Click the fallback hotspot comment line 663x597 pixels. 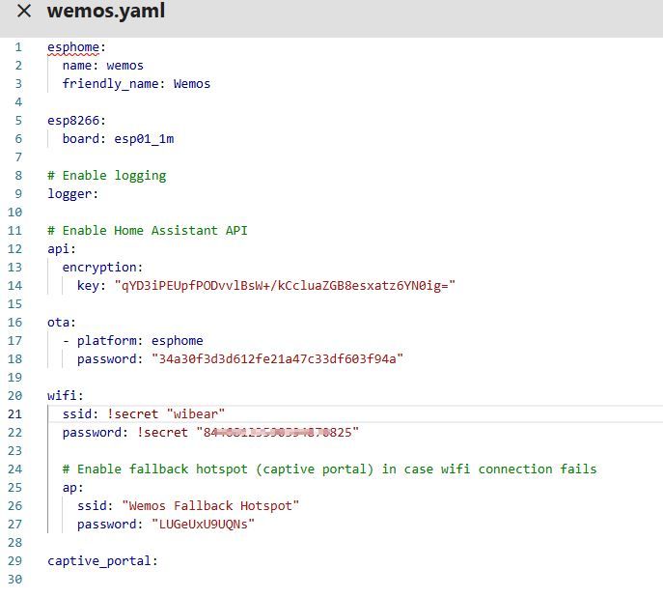pyautogui.click(x=329, y=469)
